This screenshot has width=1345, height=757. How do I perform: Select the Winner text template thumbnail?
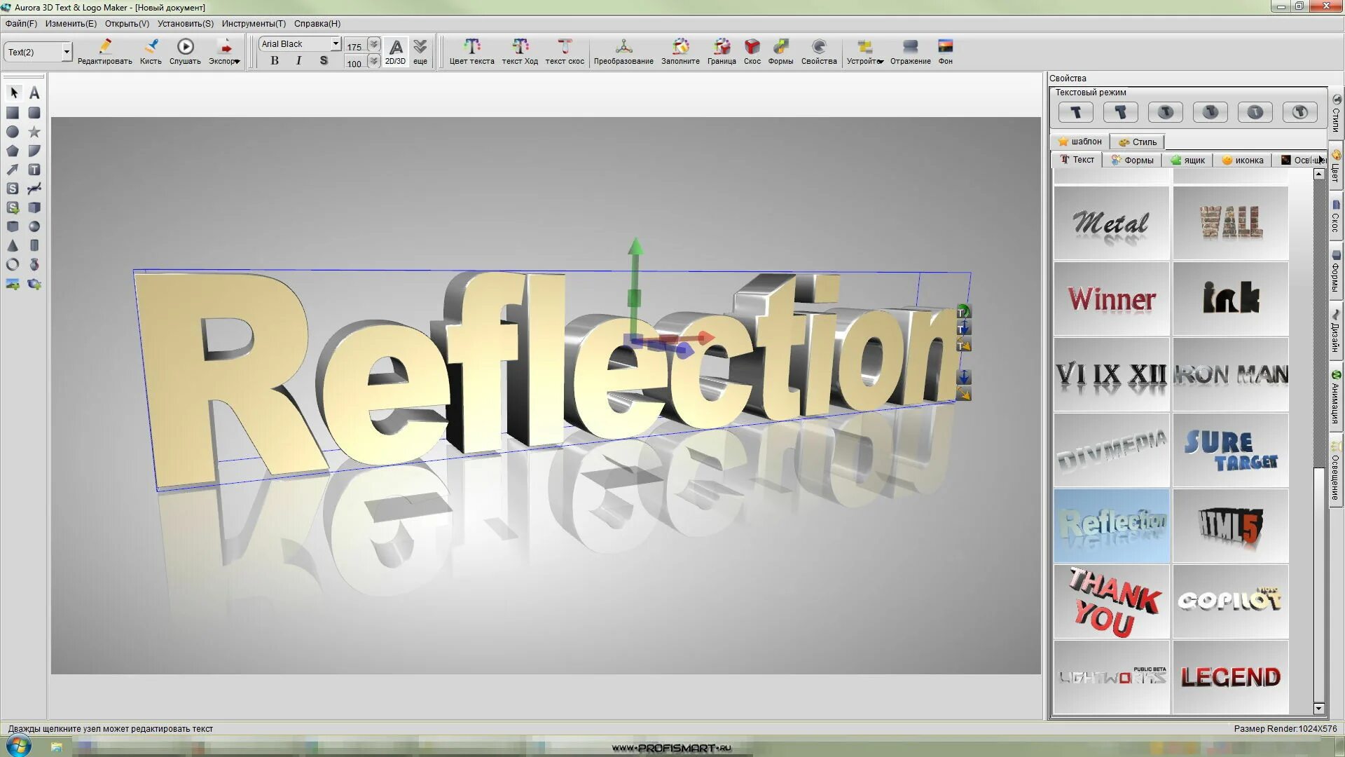1111,299
